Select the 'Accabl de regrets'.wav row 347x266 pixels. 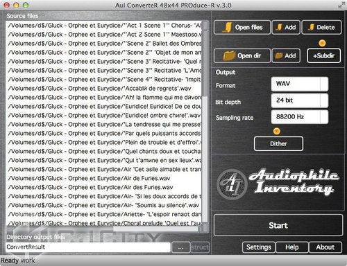pyautogui.click(x=103, y=89)
